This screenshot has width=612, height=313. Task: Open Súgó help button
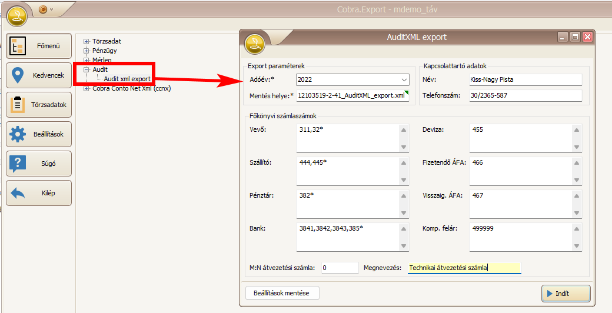(x=39, y=164)
